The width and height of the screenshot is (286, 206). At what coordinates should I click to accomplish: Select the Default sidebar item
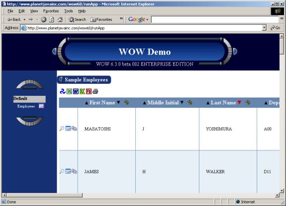point(29,99)
